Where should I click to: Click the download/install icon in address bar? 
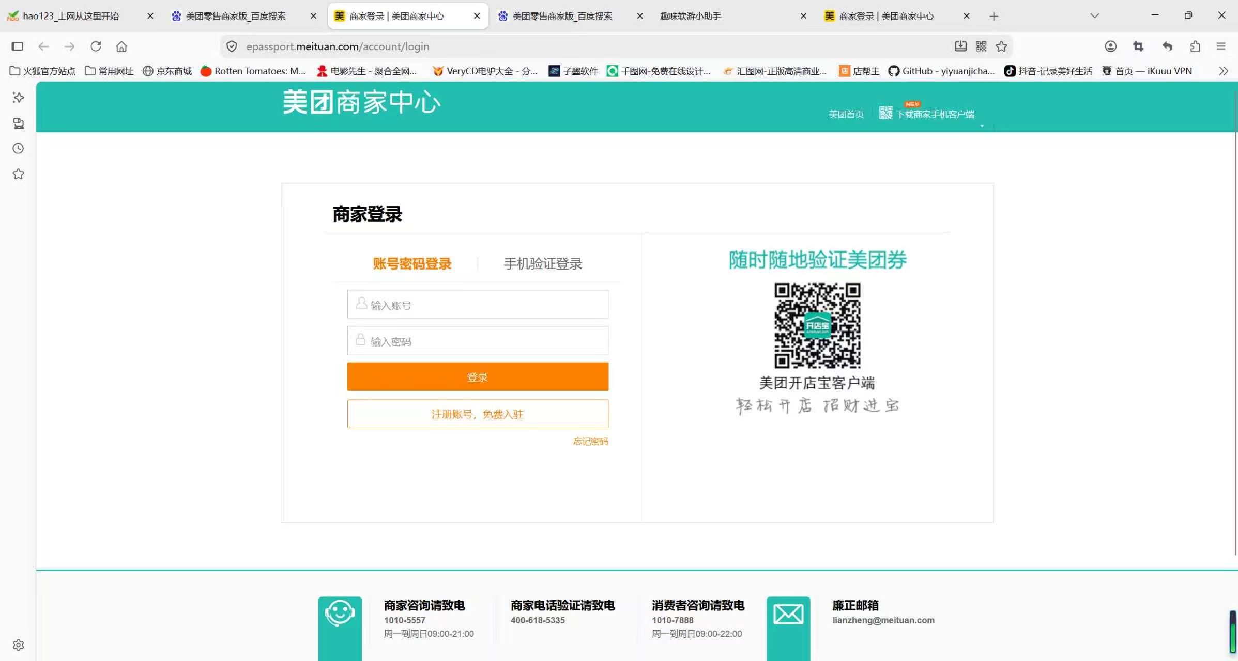click(960, 46)
